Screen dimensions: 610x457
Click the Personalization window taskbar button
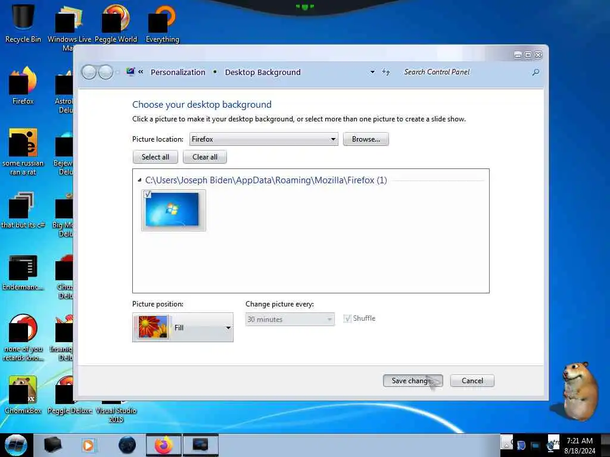click(201, 445)
